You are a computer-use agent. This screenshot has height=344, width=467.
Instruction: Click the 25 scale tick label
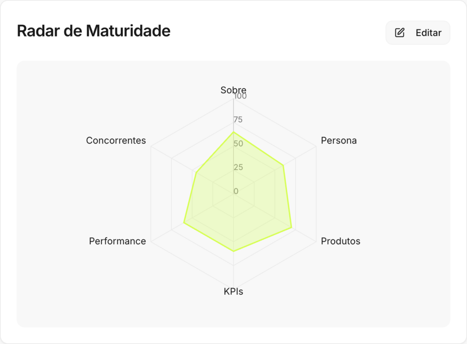click(238, 167)
